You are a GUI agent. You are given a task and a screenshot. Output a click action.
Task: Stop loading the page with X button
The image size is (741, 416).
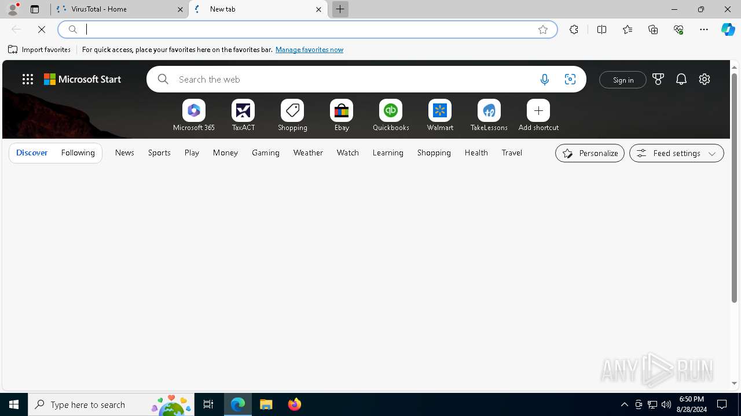(42, 29)
